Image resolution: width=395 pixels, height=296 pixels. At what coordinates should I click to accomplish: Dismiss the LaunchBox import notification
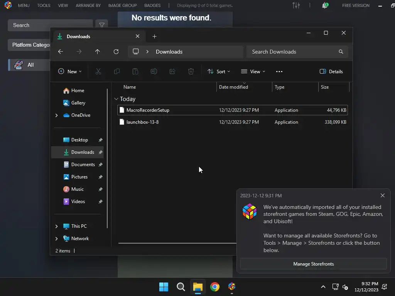(382, 195)
